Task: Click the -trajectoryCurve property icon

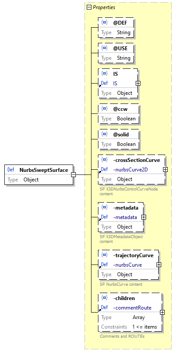Action: coord(104,255)
